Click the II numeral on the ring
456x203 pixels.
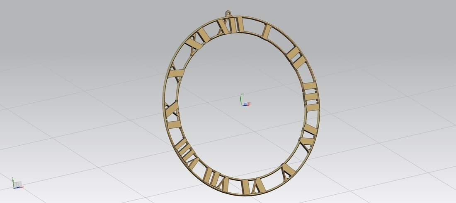pyautogui.click(x=296, y=58)
